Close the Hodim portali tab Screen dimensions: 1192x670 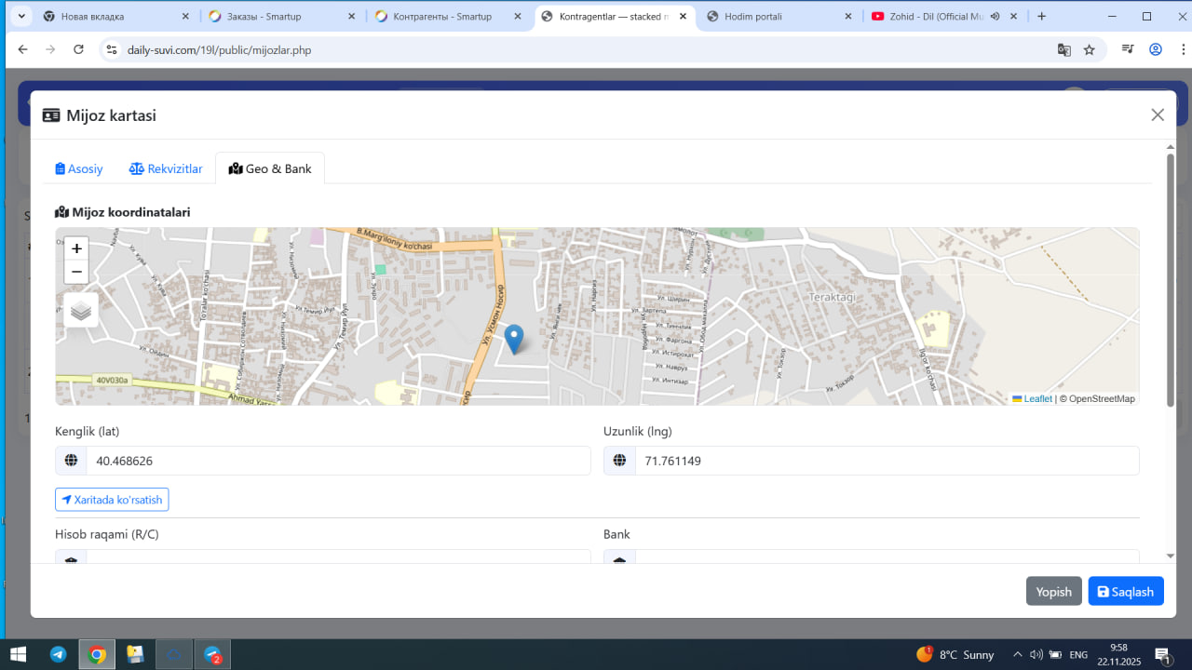(848, 17)
